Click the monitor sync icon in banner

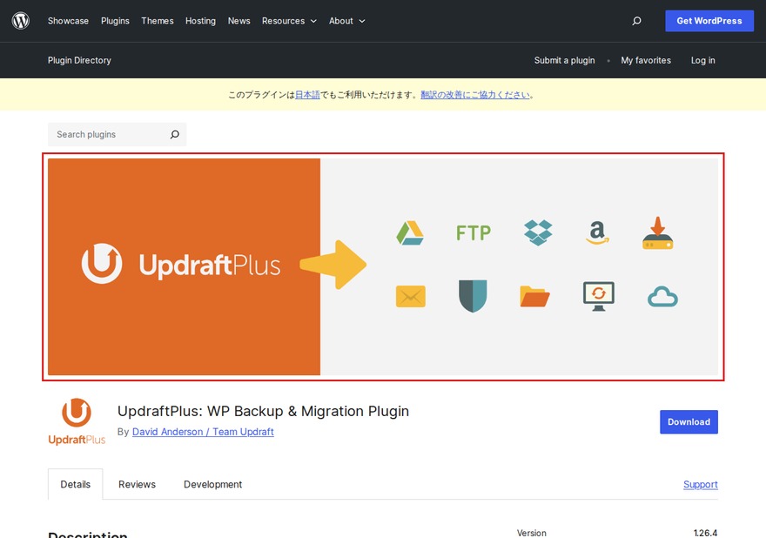tap(599, 296)
